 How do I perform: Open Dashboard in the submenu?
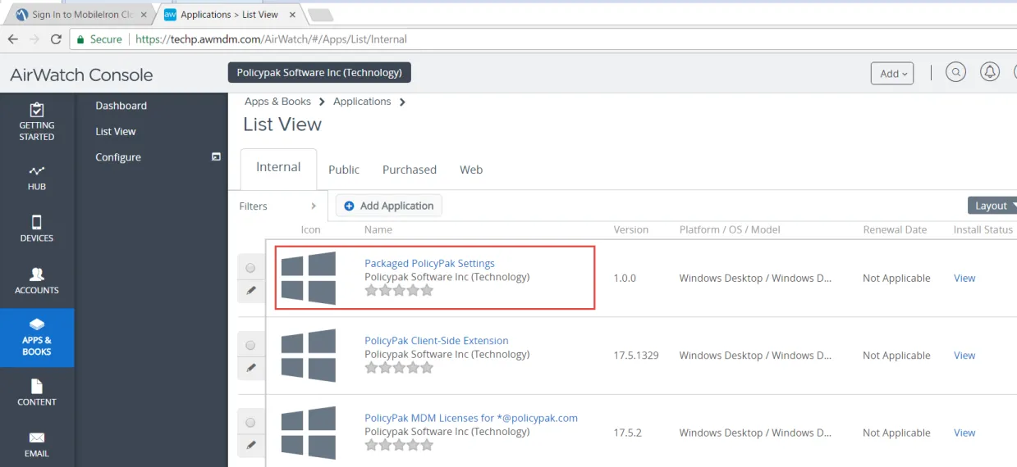tap(121, 106)
